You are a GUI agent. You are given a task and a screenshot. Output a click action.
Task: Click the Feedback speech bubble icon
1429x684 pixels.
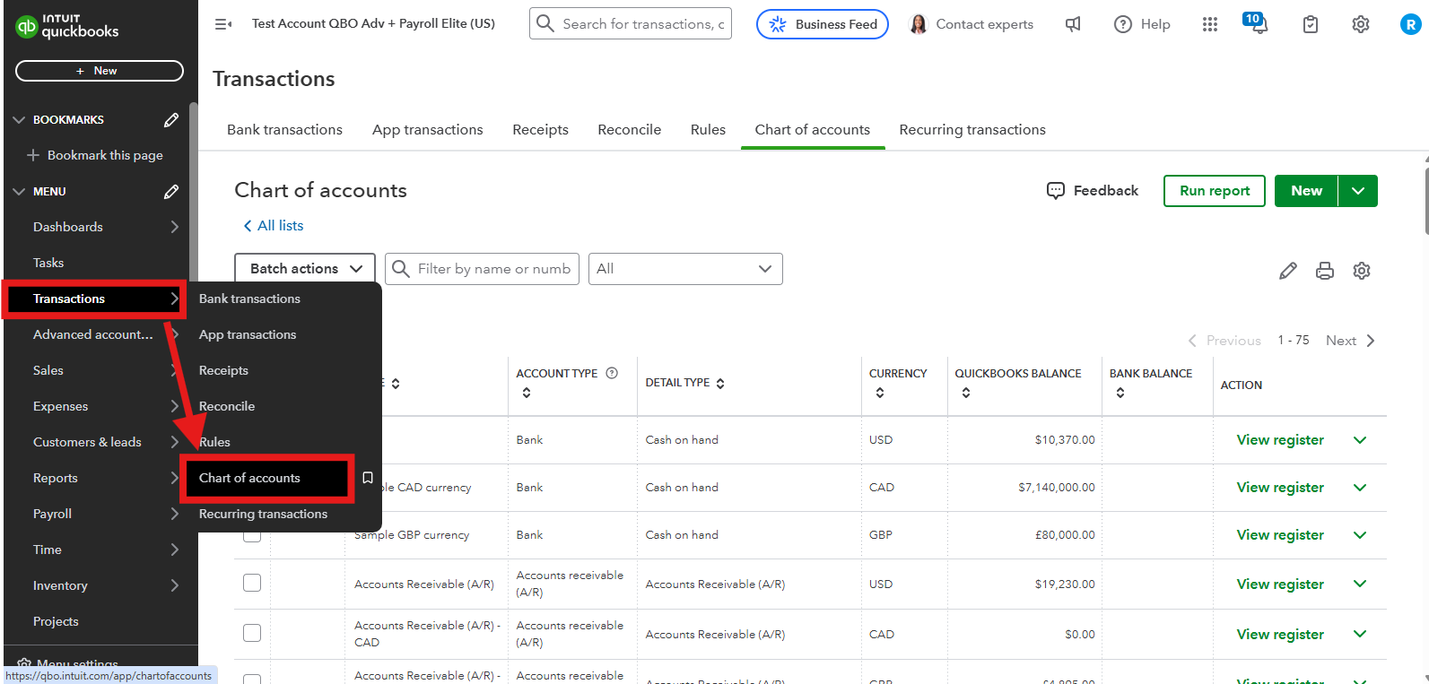(x=1056, y=191)
